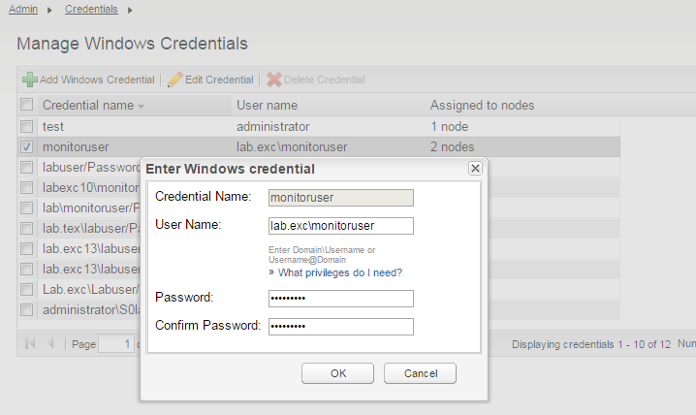The width and height of the screenshot is (696, 415).
Task: Click Cancel in the credential dialog
Action: [x=420, y=373]
